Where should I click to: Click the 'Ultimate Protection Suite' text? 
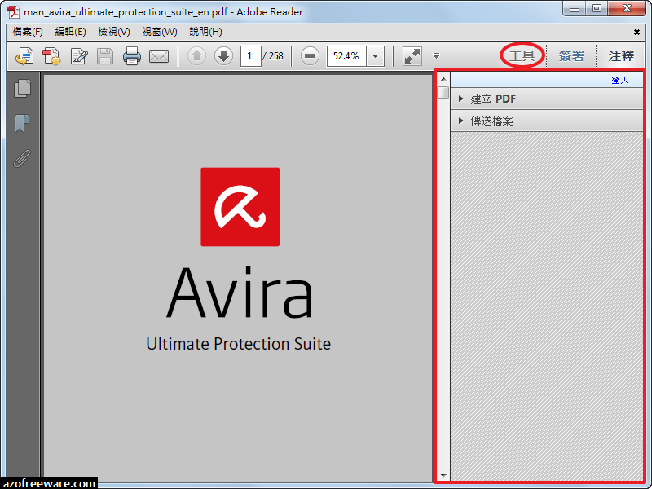238,344
